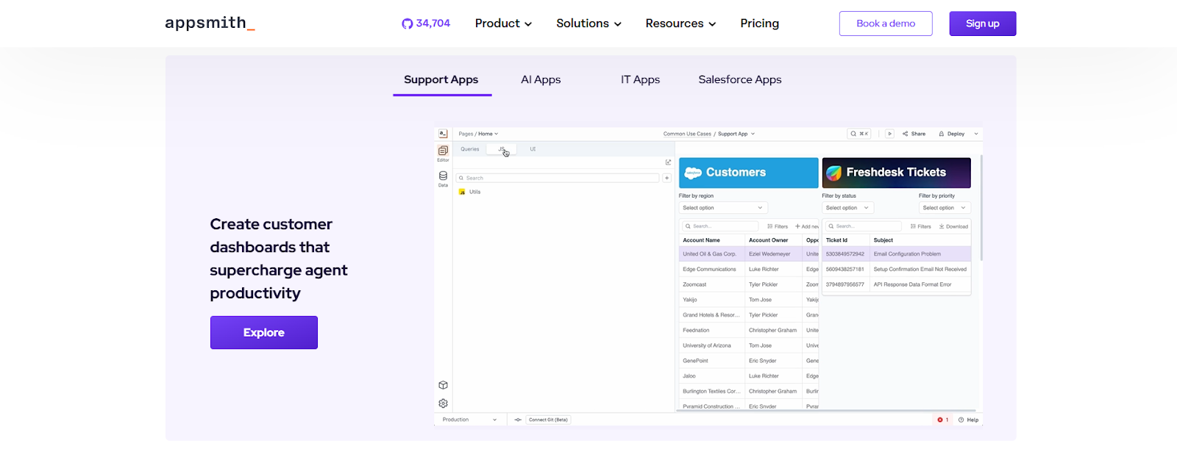Click the Edge Communications account name
This screenshot has width=1177, height=460.
(709, 269)
